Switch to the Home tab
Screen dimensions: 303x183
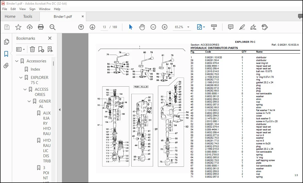(10, 16)
